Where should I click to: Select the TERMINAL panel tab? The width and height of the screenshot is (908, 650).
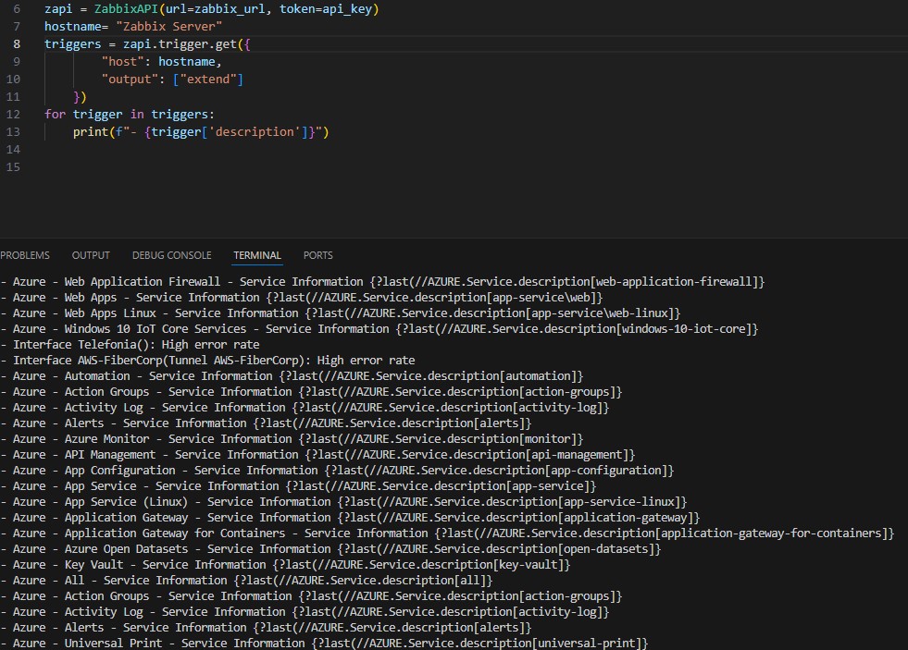pyautogui.click(x=257, y=255)
